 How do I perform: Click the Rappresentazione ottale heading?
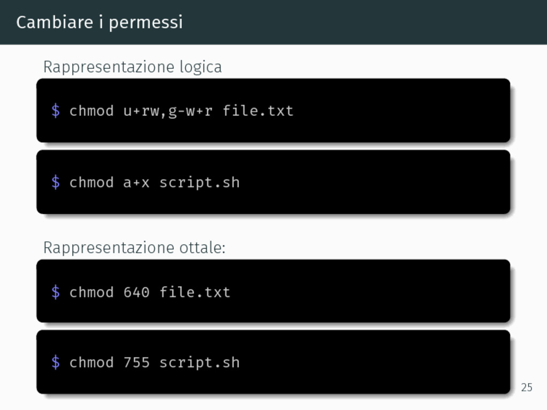(134, 248)
